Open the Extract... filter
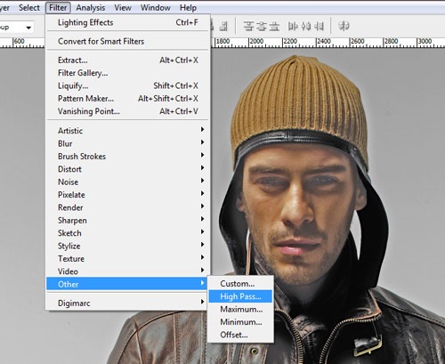 click(x=127, y=60)
